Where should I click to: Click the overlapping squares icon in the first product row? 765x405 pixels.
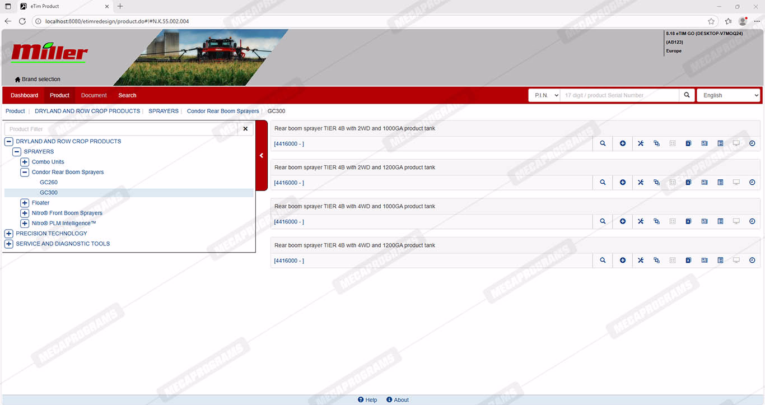pos(656,143)
